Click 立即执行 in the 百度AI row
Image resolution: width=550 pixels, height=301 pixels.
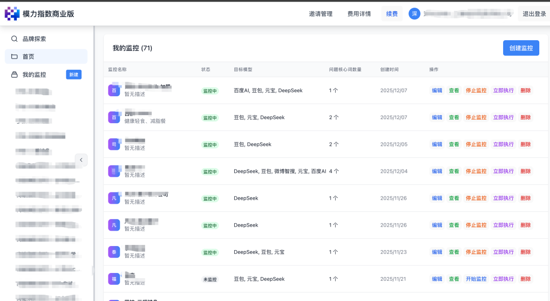coord(503,91)
